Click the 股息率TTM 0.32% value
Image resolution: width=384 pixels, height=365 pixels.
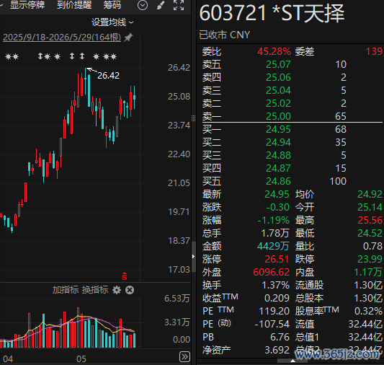point(368,311)
